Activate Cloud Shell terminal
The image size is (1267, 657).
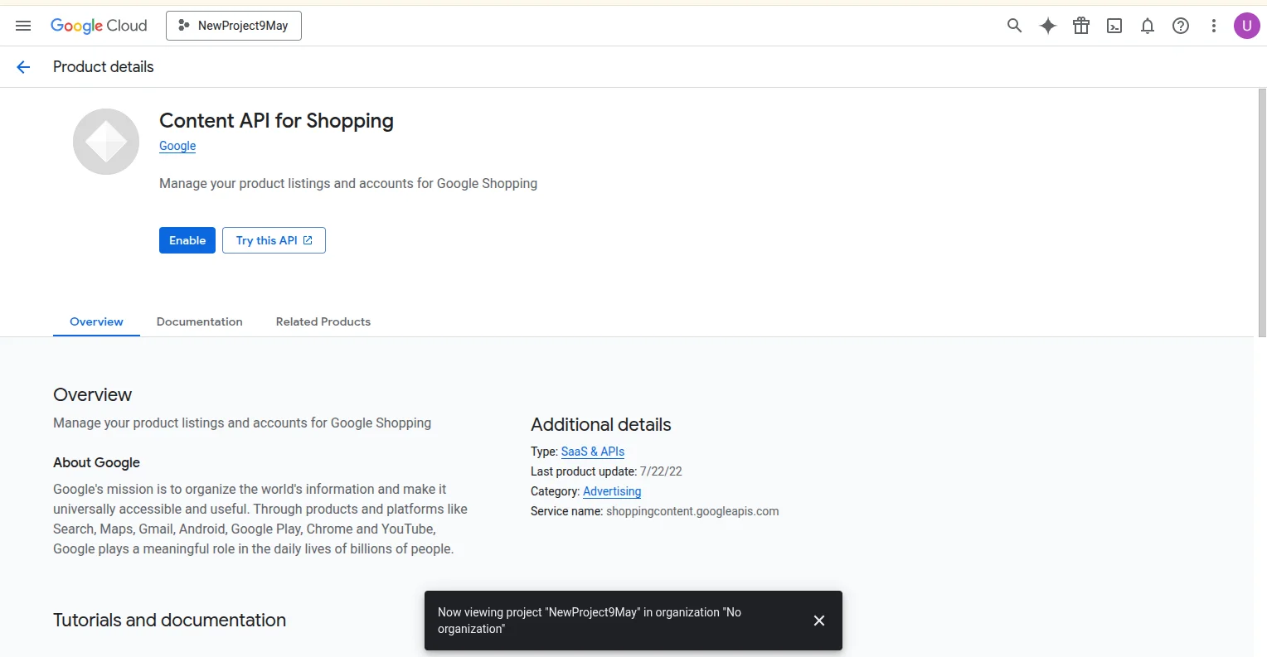[1114, 26]
